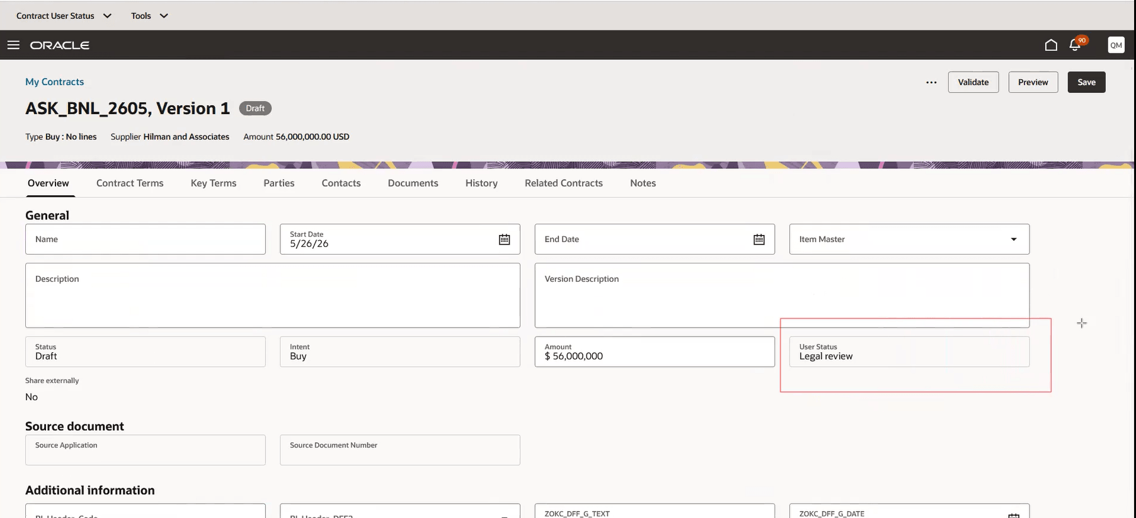The height and width of the screenshot is (518, 1136).
Task: Click into the Version Description area
Action: [782, 296]
